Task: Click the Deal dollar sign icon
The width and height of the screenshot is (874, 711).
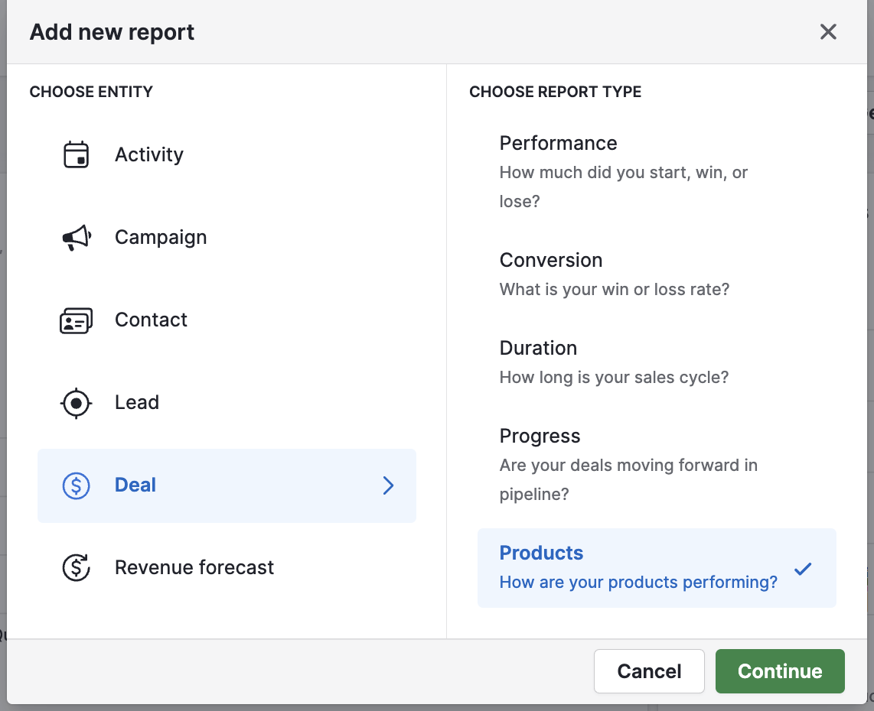Action: 75,485
